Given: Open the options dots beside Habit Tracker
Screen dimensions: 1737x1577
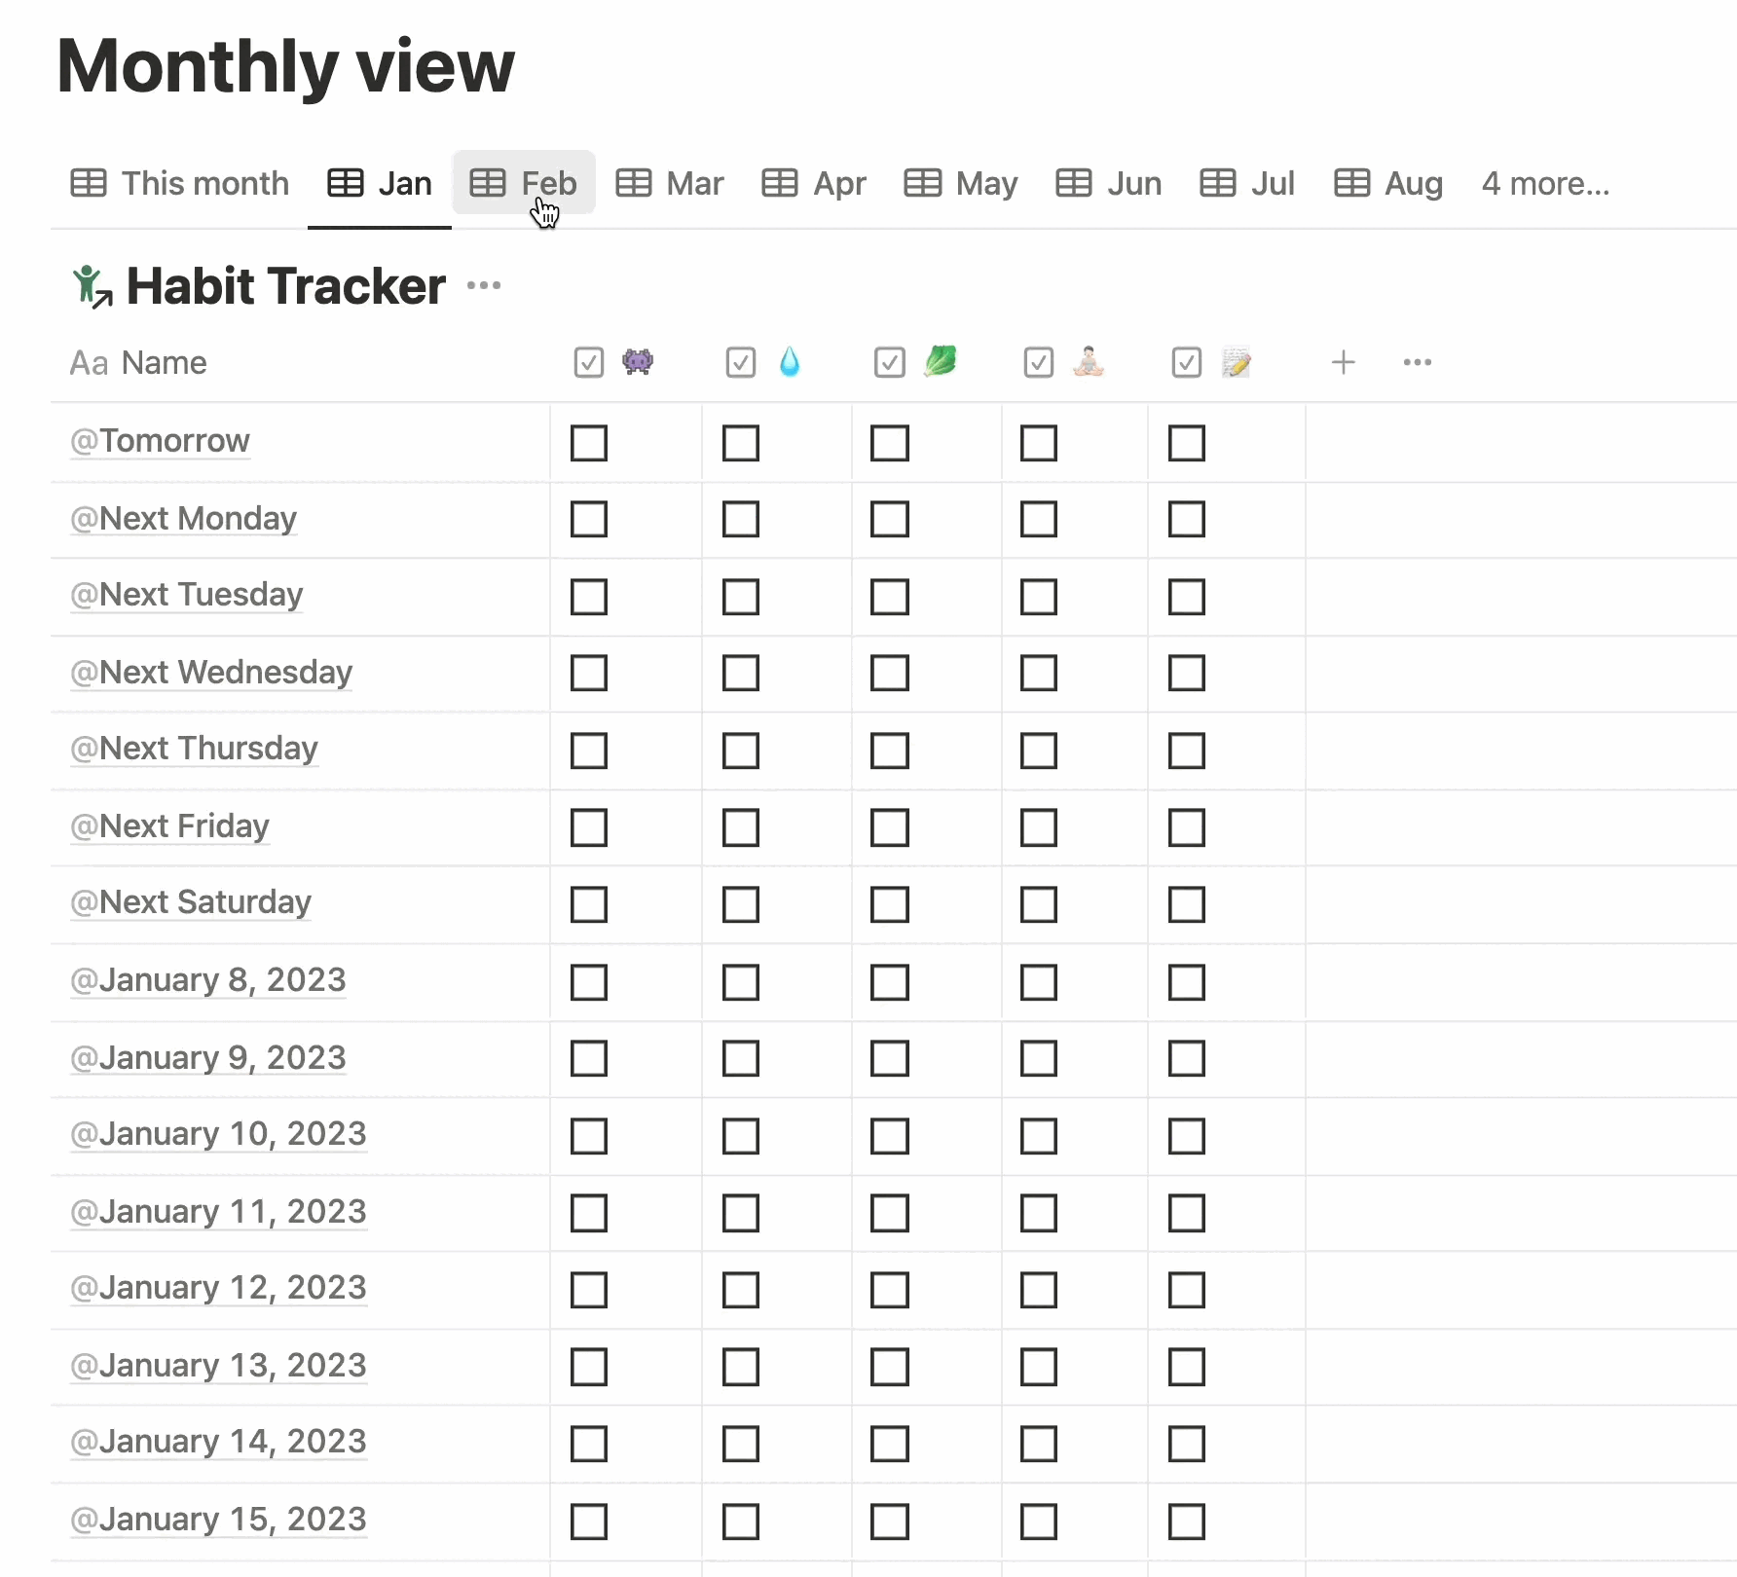Looking at the screenshot, I should (x=484, y=285).
